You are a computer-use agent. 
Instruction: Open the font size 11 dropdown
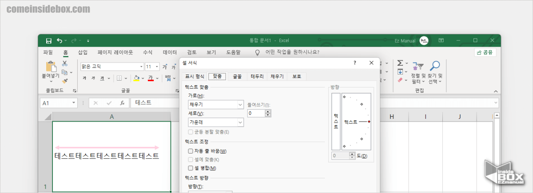pyautogui.click(x=157, y=67)
